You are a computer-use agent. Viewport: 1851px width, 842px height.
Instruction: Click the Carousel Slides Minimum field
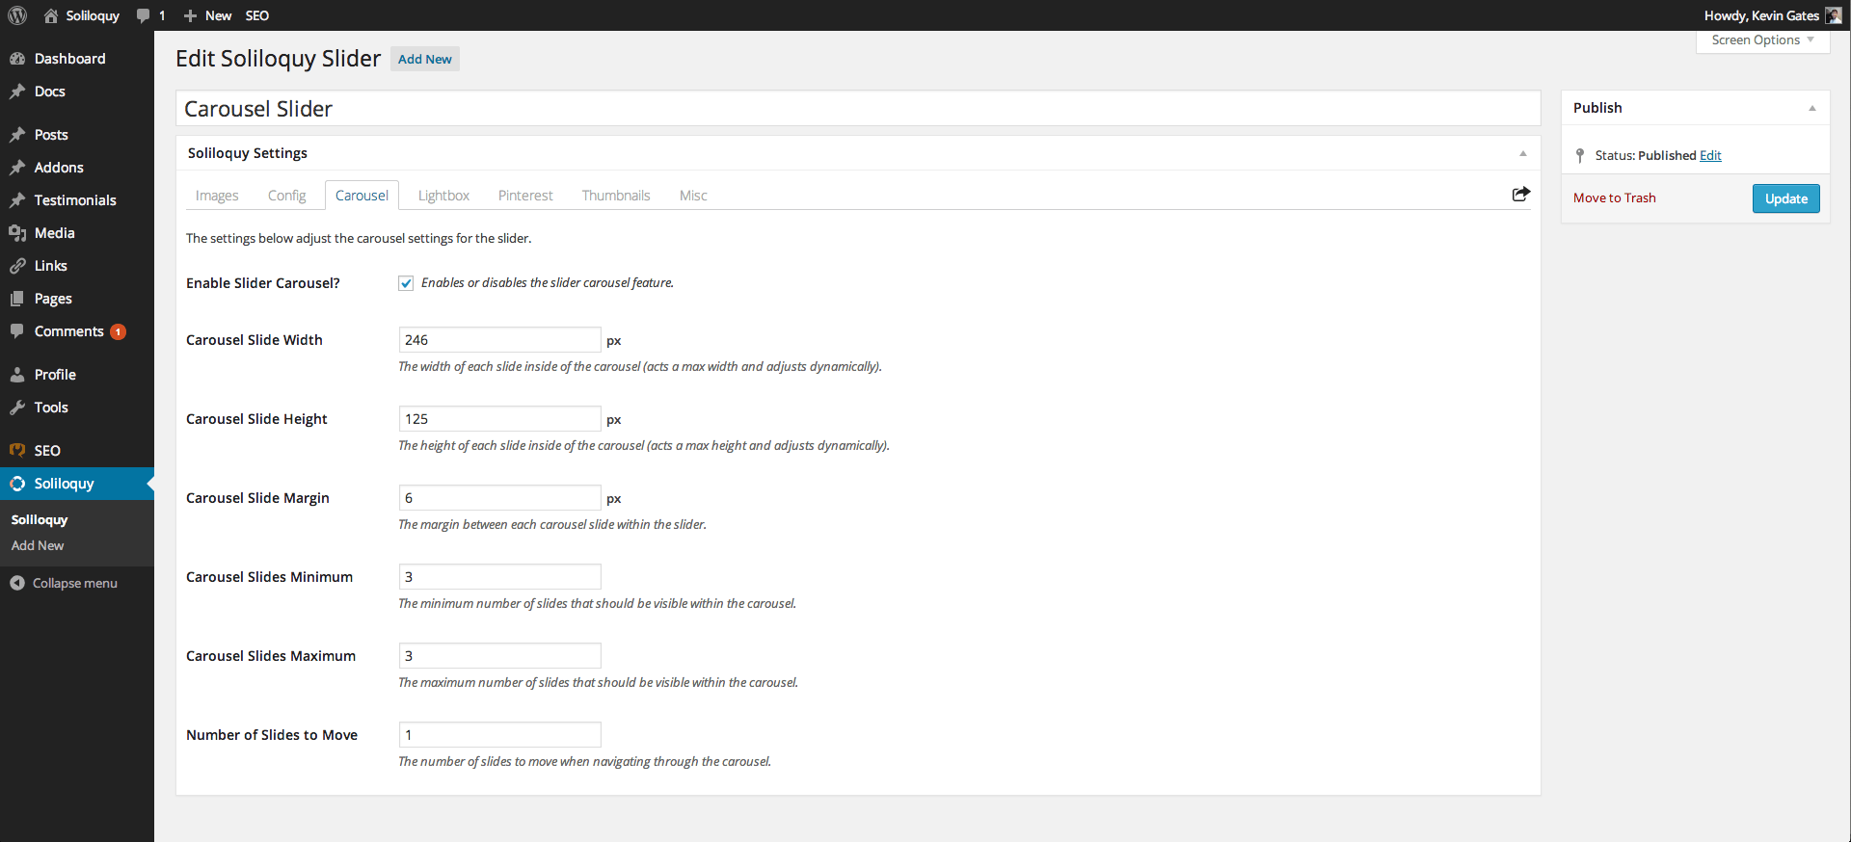[x=499, y=577]
